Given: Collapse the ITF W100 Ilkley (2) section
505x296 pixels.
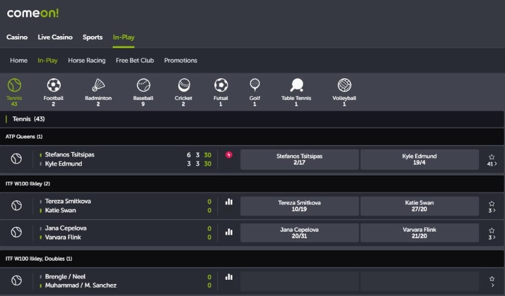Looking at the screenshot, I should [252, 183].
